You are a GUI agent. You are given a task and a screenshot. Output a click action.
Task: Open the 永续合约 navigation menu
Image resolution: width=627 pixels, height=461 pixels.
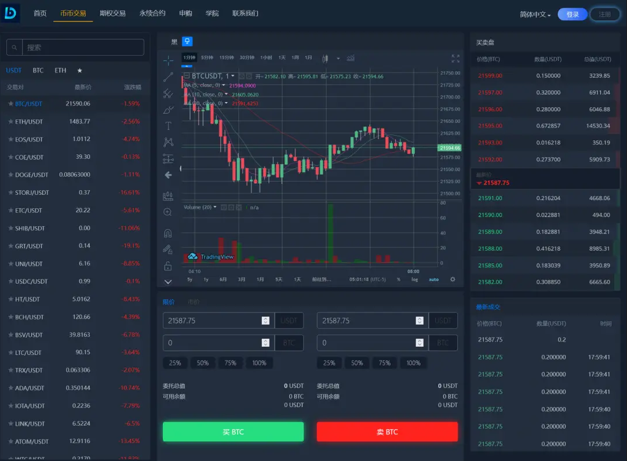click(x=152, y=13)
